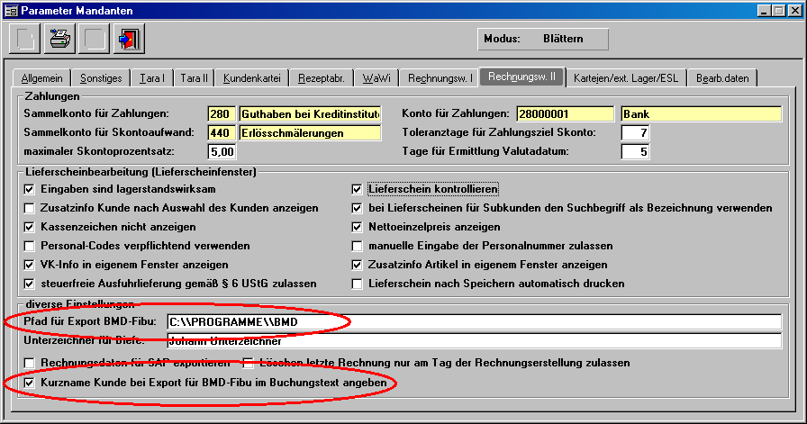Go to the Bearb.daten tab
Viewport: 807px width, 424px height.
coord(722,78)
